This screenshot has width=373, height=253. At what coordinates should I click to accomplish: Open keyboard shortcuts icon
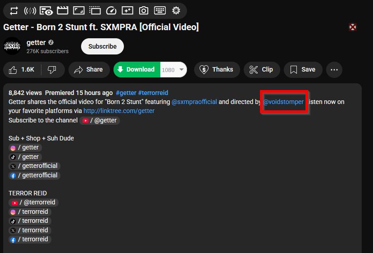coord(160,11)
